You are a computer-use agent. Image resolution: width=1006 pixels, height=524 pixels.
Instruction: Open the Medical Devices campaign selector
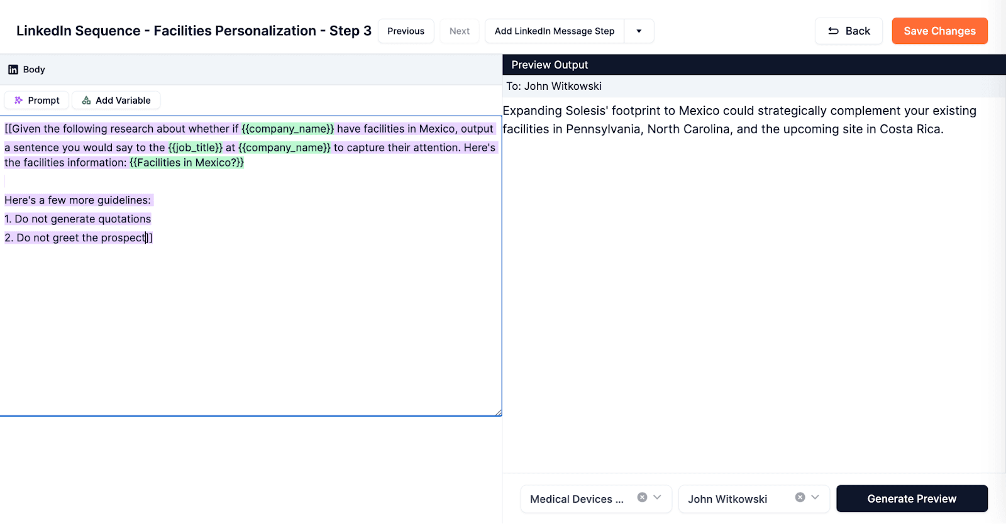point(596,499)
